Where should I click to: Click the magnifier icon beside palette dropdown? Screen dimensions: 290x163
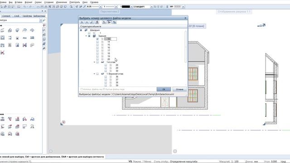[x=44, y=20]
